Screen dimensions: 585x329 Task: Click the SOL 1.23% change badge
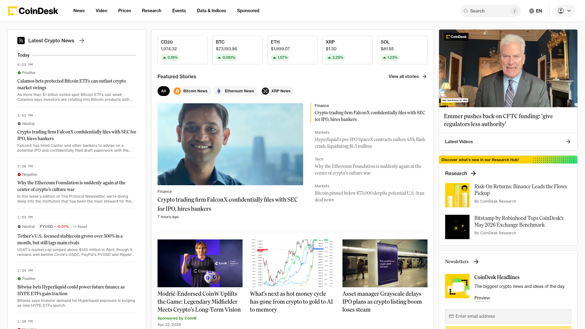(x=390, y=58)
